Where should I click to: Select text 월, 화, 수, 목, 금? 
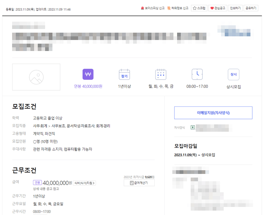[x=161, y=86]
